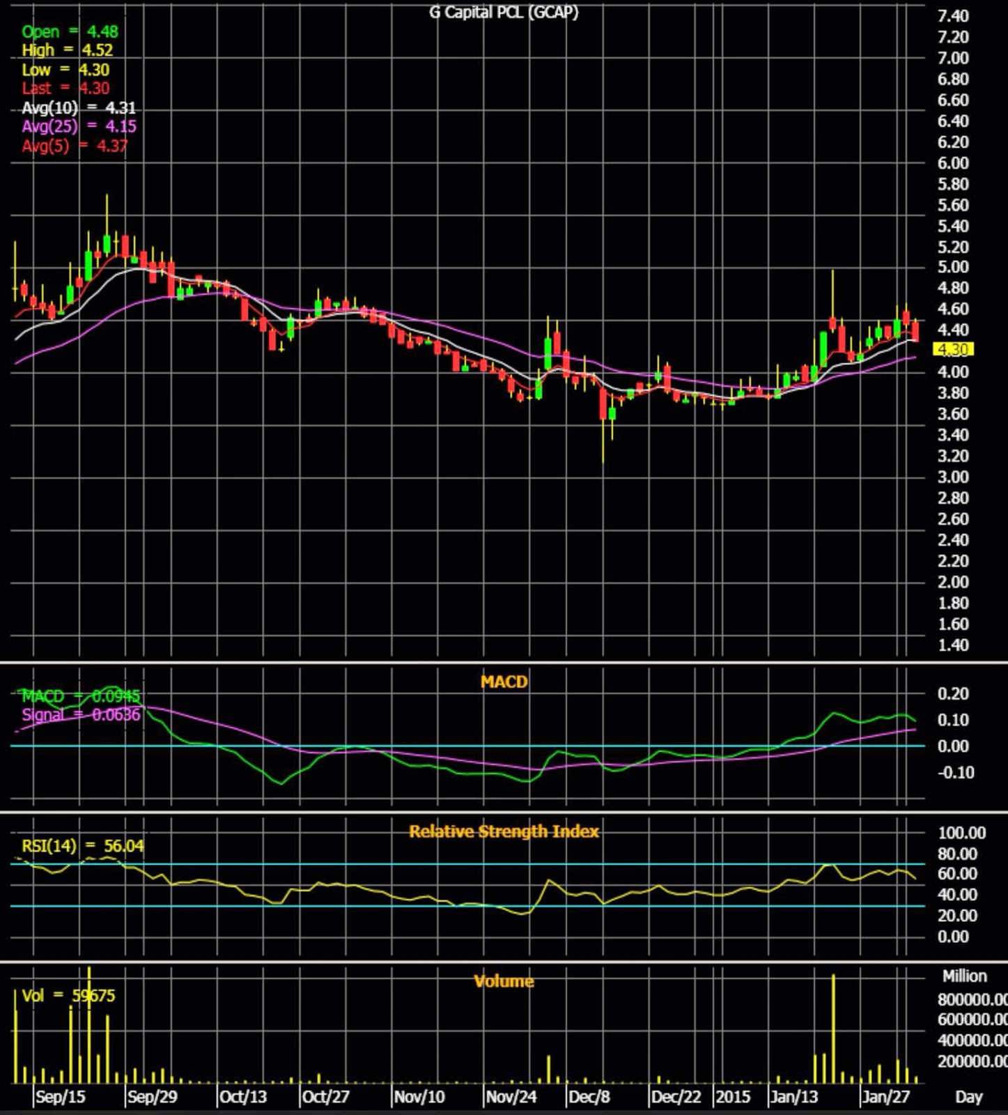Select the 40.00 label on the RSI axis
Screen dimensions: 1008x1115
coord(958,894)
